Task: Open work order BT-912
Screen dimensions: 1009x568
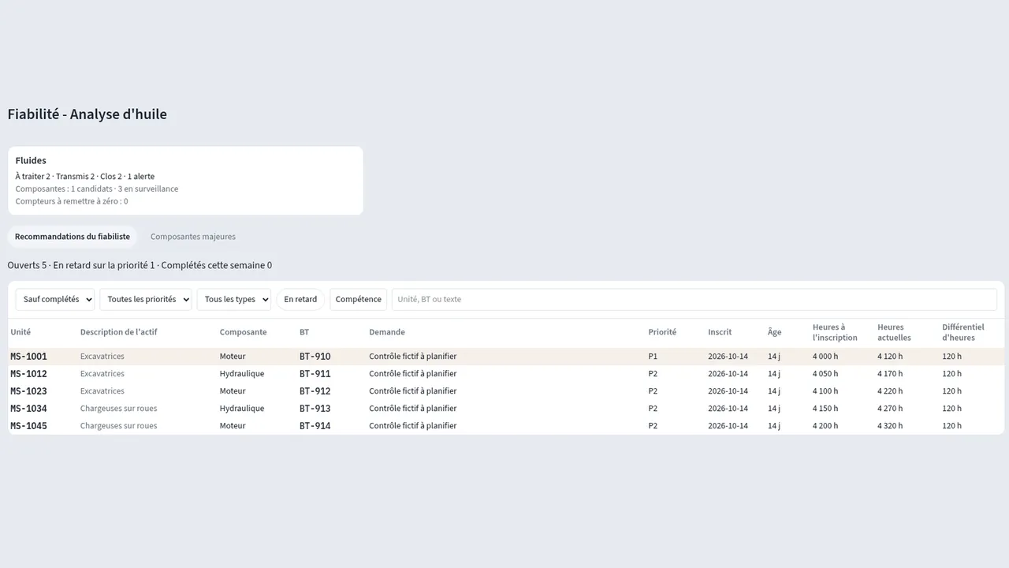Action: (315, 391)
